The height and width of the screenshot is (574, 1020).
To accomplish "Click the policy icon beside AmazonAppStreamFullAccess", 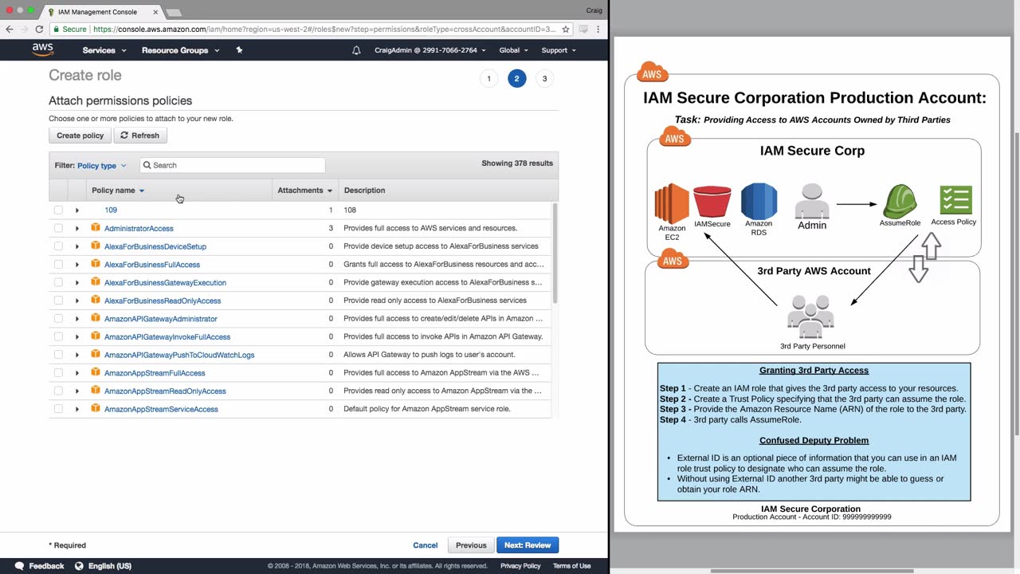I will click(96, 372).
